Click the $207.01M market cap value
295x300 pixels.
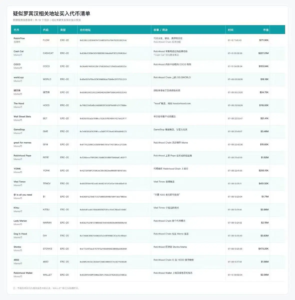tap(263, 53)
